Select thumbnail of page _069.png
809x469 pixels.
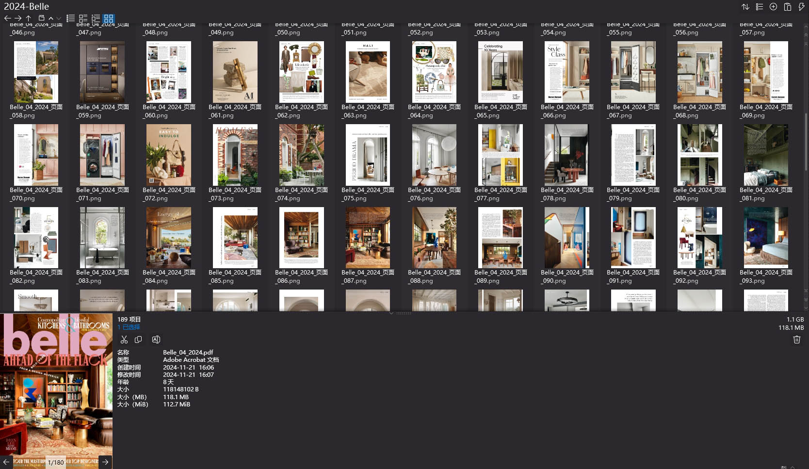click(x=766, y=72)
